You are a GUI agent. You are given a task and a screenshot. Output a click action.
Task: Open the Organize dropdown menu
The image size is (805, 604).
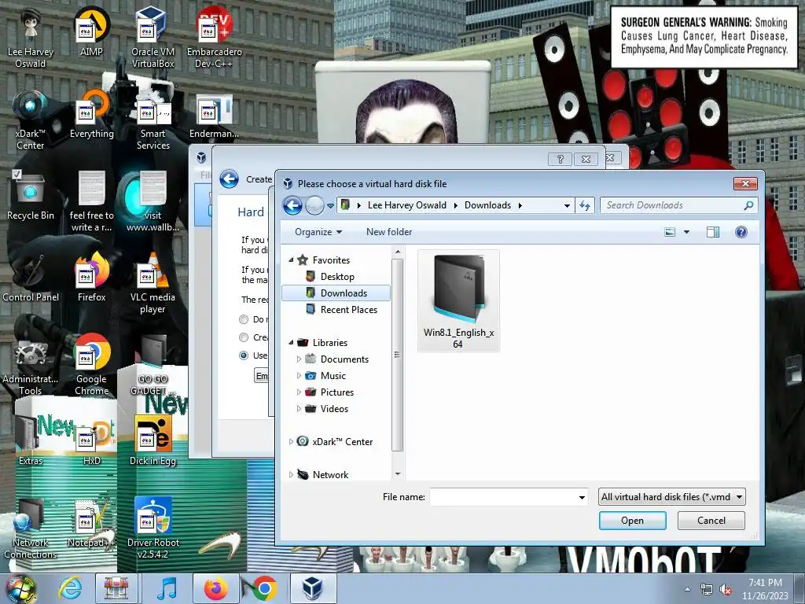coord(318,232)
